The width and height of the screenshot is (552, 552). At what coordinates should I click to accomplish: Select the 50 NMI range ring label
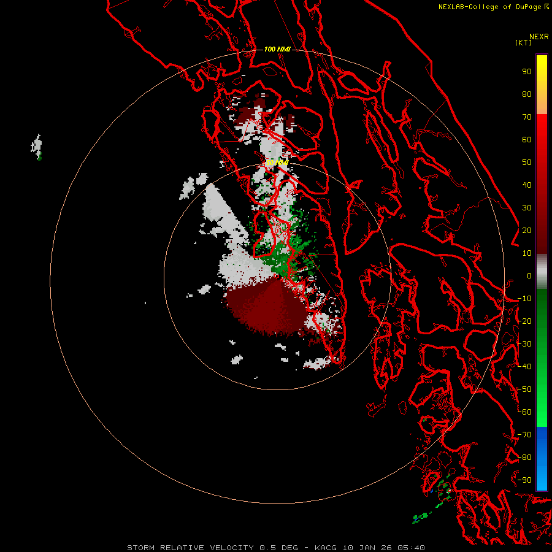tap(277, 163)
